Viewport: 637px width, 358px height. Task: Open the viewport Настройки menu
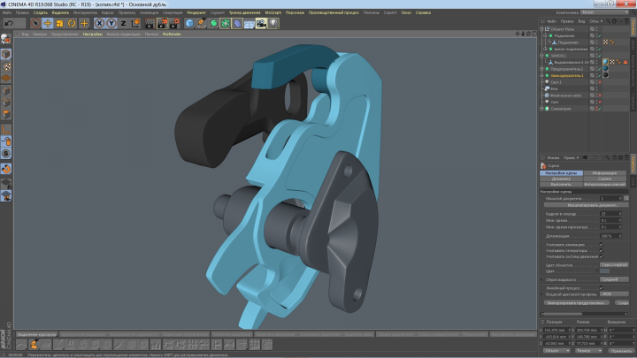tap(93, 34)
